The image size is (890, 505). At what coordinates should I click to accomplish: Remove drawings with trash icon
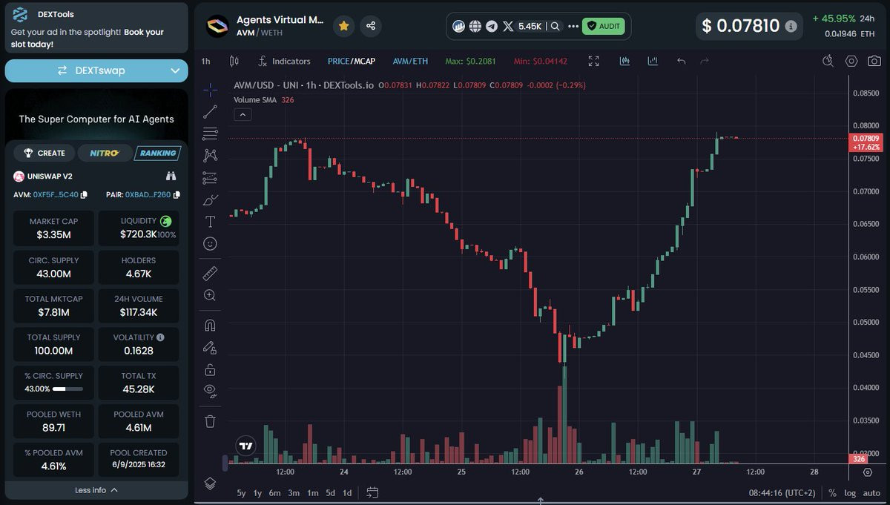[x=210, y=421]
